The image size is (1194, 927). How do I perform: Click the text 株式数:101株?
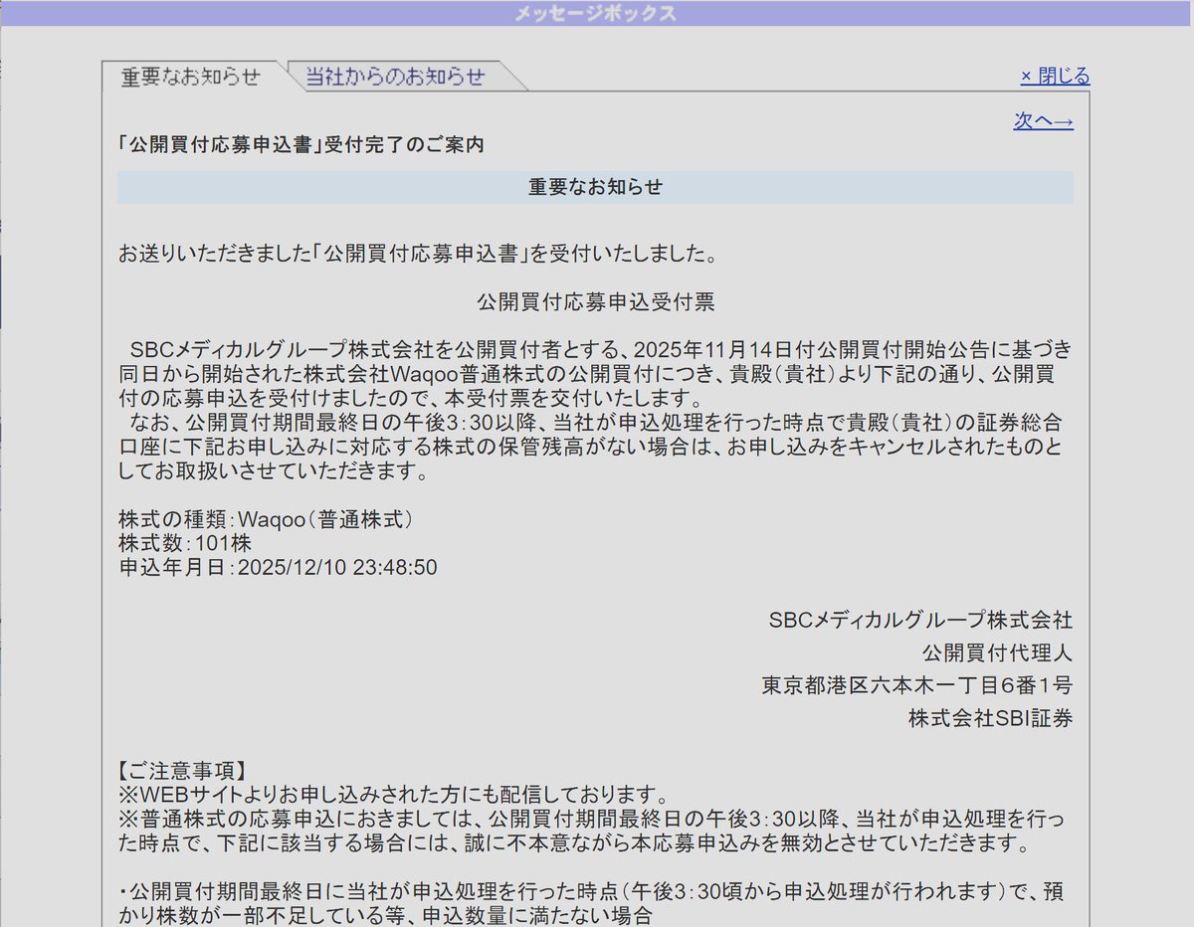185,543
